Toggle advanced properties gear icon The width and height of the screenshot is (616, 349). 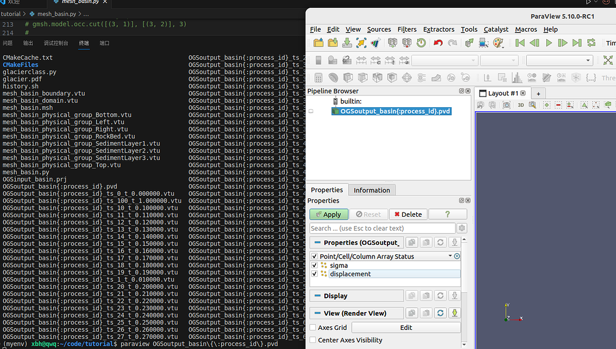[x=462, y=228]
